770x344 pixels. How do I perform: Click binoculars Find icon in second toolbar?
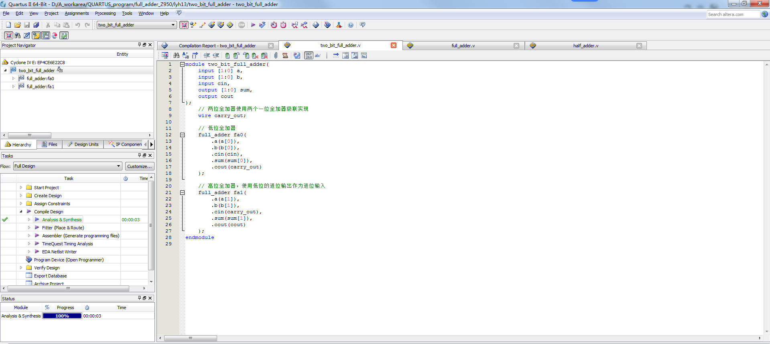[x=17, y=35]
